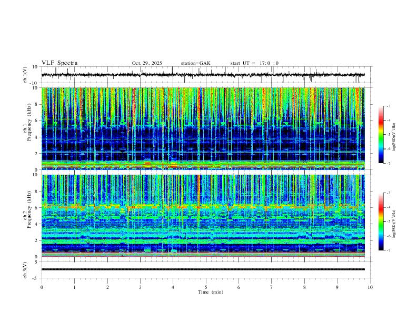Click the "station=GAK" label

[x=195, y=63]
